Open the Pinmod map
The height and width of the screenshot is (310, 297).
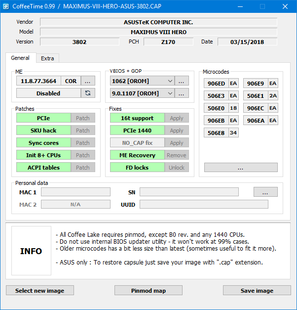click(x=148, y=290)
